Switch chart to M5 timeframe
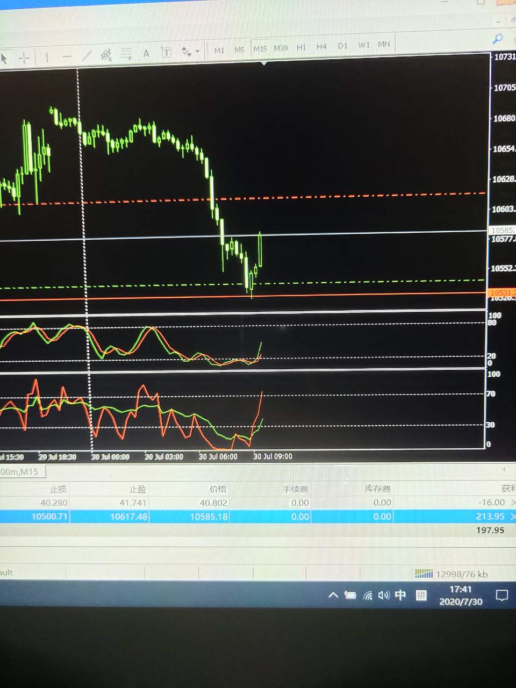Viewport: 516px width, 688px height. pos(239,49)
